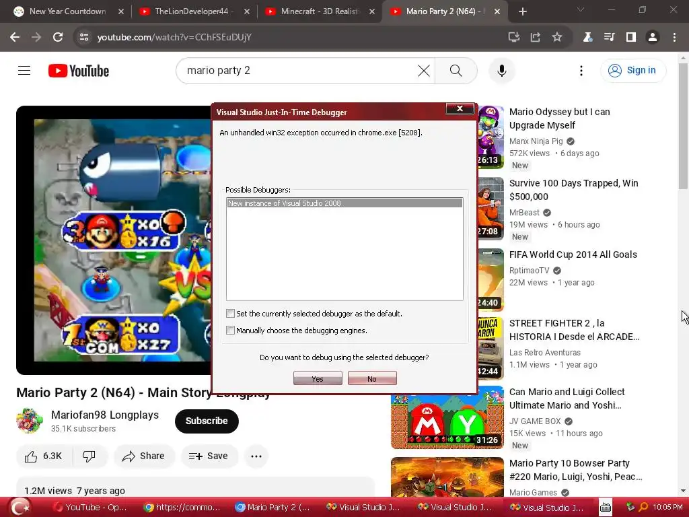Switch to YouTube - Opera taskbar item
689x517 pixels.
[89, 508]
